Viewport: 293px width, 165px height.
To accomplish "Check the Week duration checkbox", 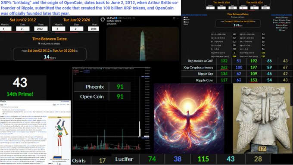I will pos(184,22).
